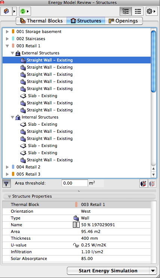Click the External Structures house icon

tap(18, 53)
